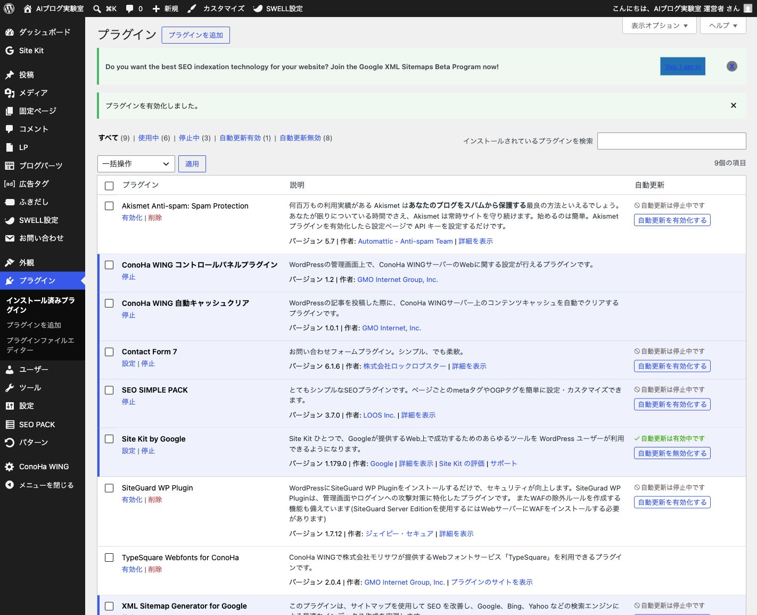Collapse sidebar with メニューを閉じる
Screen dimensions: 757x615
pyautogui.click(x=43, y=485)
